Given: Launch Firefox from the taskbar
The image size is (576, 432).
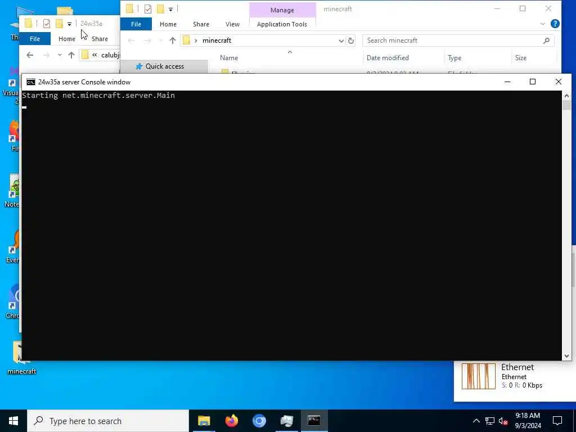Looking at the screenshot, I should coord(231,421).
